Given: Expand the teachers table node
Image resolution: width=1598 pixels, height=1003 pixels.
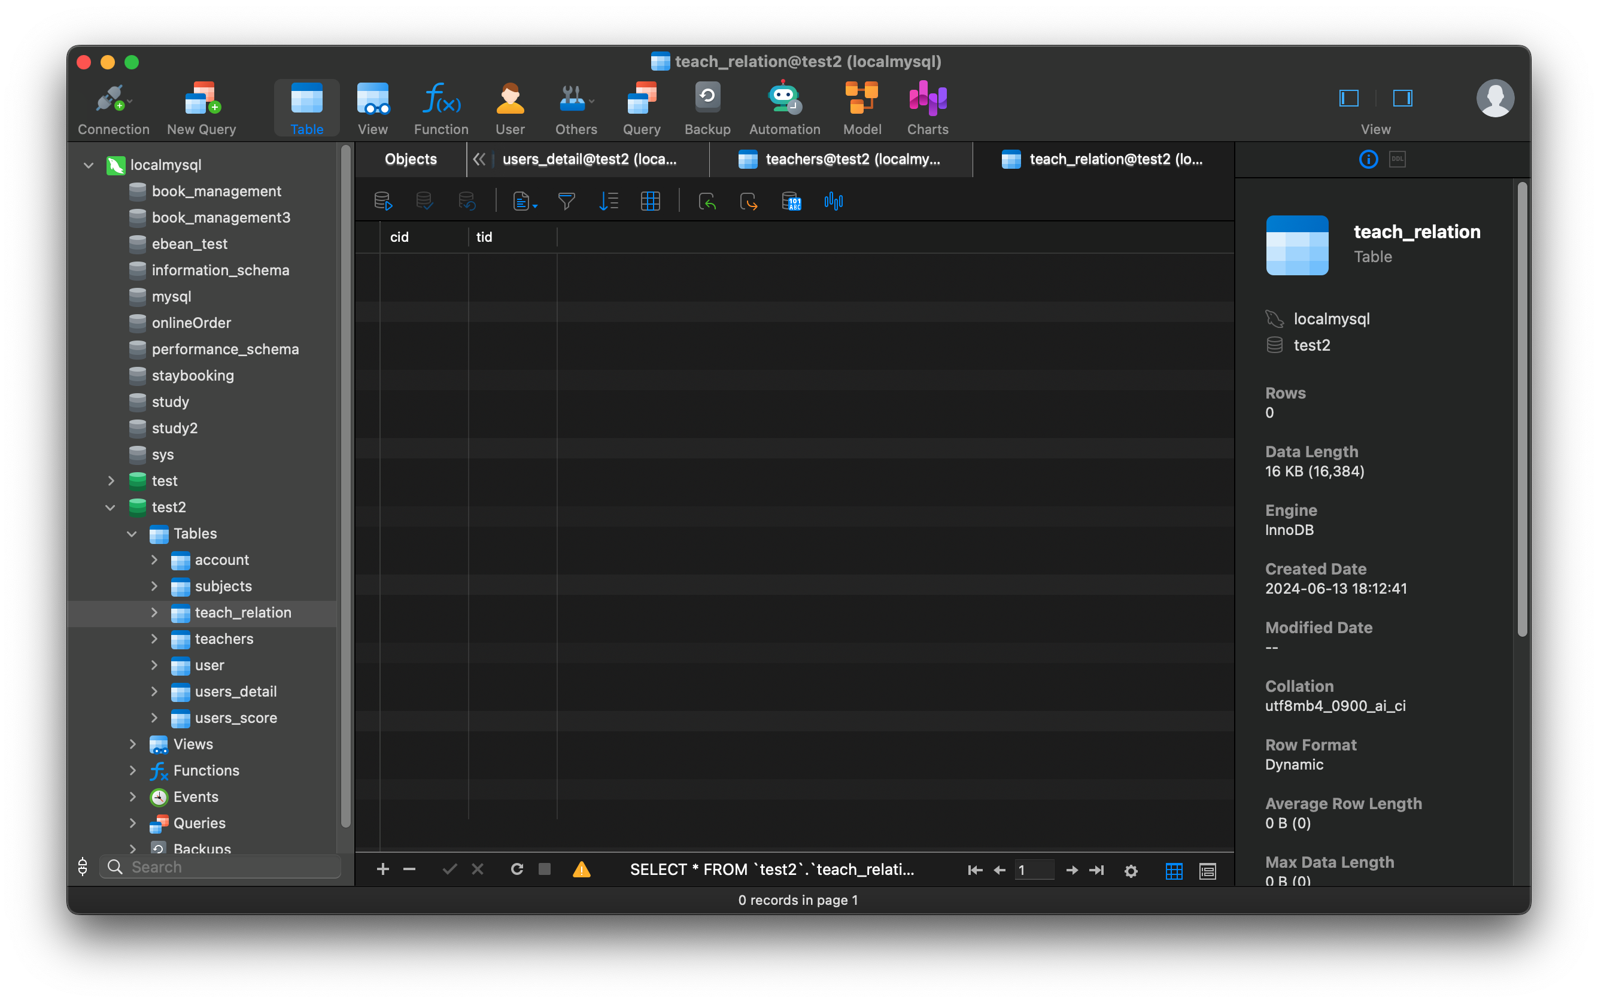Looking at the screenshot, I should [154, 639].
